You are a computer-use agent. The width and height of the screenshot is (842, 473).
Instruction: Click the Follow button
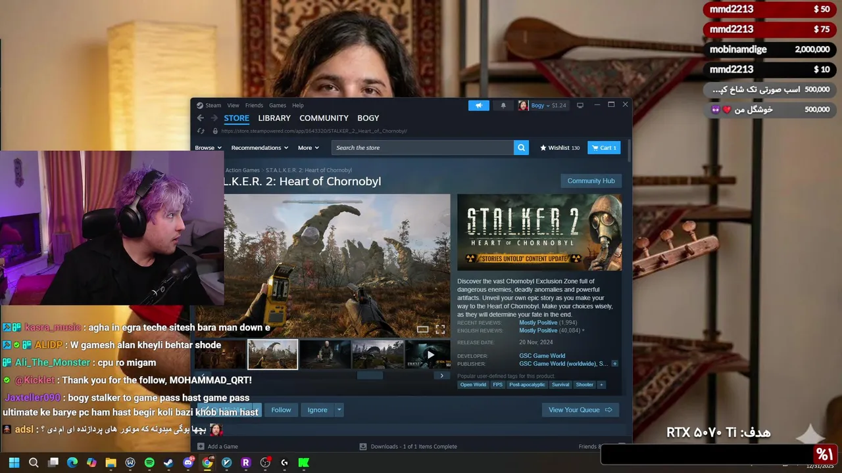point(281,410)
